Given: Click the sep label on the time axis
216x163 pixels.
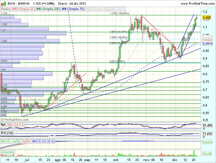Looking at the screenshot, I should 87,160.
